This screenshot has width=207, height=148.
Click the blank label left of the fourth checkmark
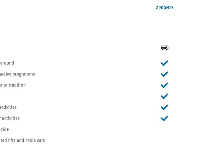tap(12, 96)
